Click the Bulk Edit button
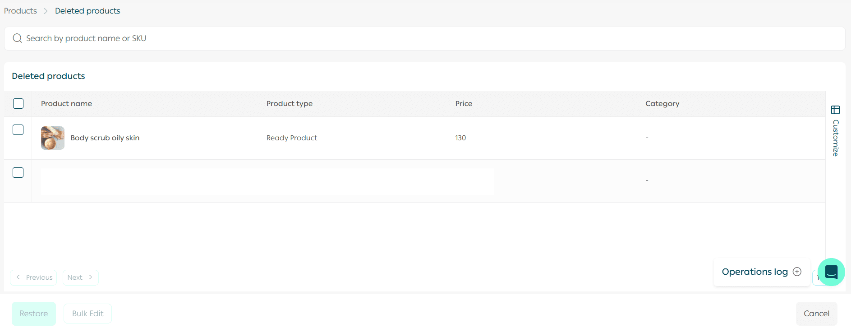Viewport: 851px width, 328px height. (87, 314)
